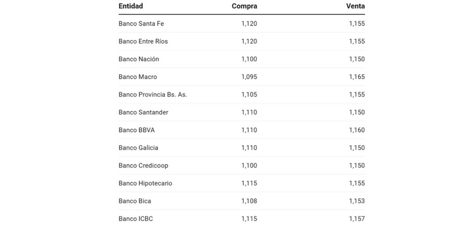This screenshot has width=466, height=234.
Task: Select the Banco Santa Fe entity name
Action: (141, 24)
